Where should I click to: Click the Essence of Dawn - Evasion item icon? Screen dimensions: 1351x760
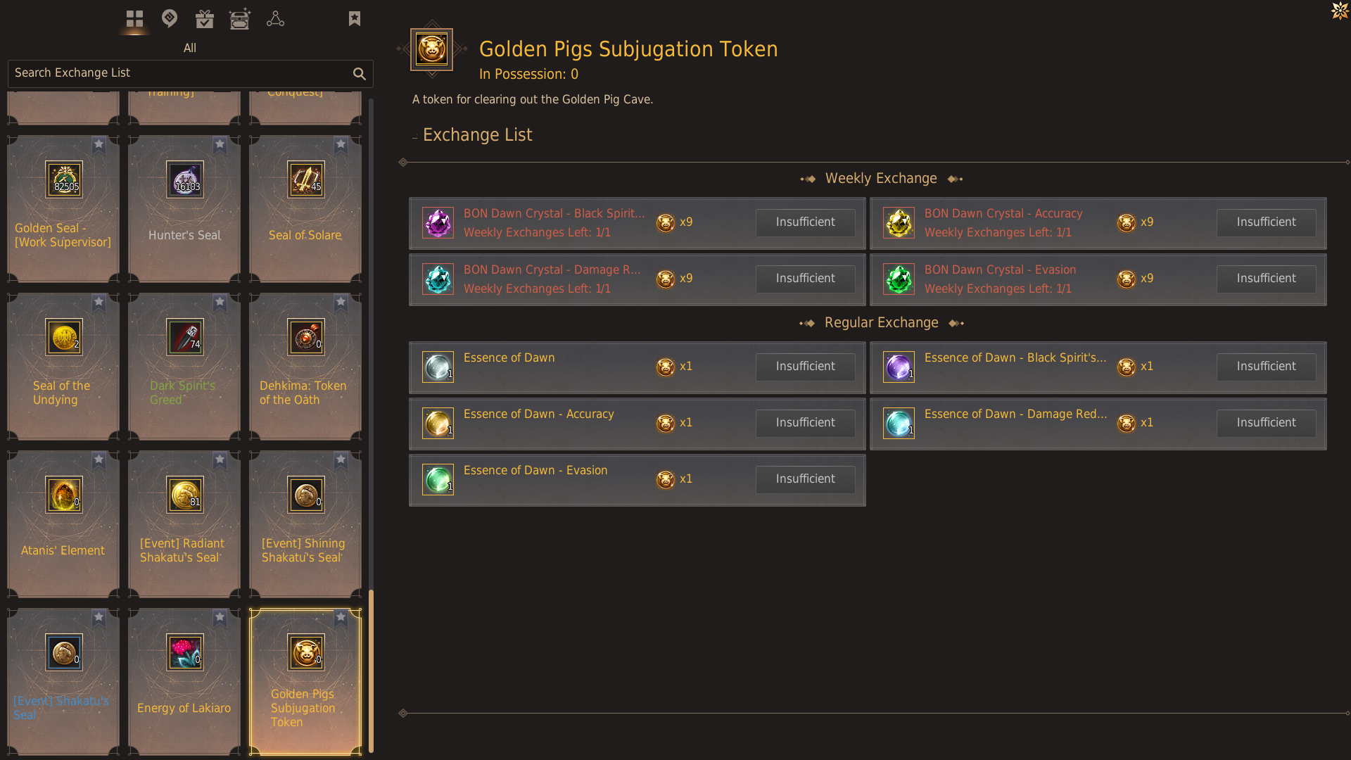coord(438,479)
